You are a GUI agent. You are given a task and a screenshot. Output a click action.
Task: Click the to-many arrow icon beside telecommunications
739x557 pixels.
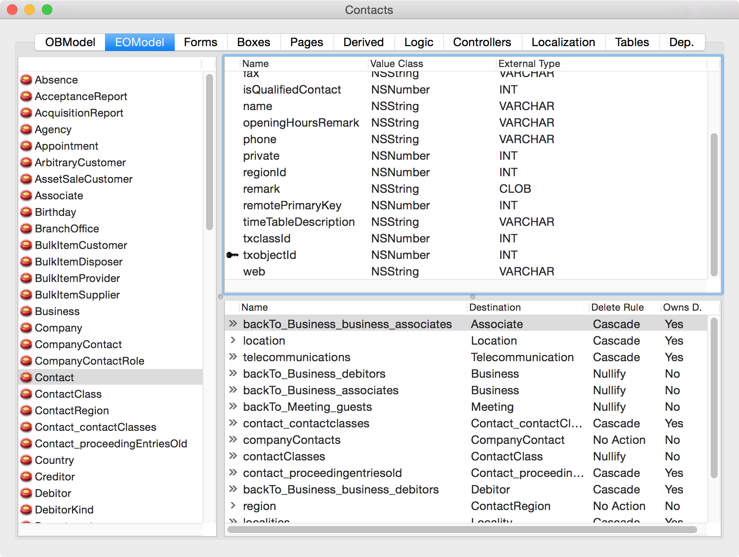[x=233, y=357]
